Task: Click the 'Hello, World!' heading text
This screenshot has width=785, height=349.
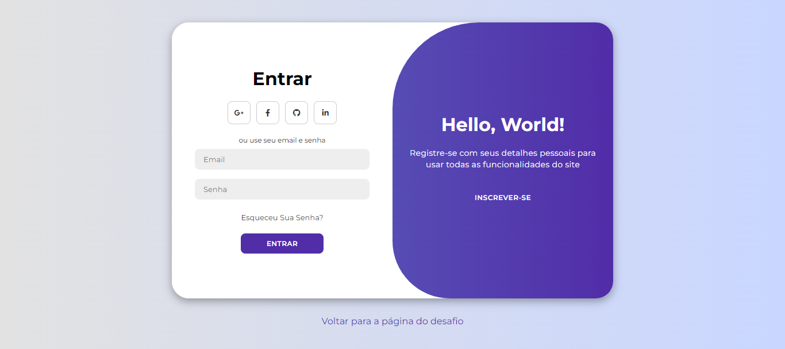Action: pos(502,124)
